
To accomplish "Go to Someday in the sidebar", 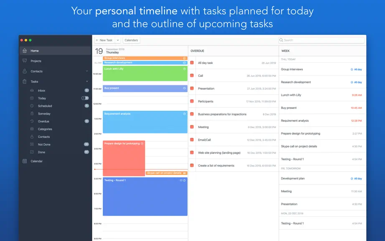I will point(44,114).
